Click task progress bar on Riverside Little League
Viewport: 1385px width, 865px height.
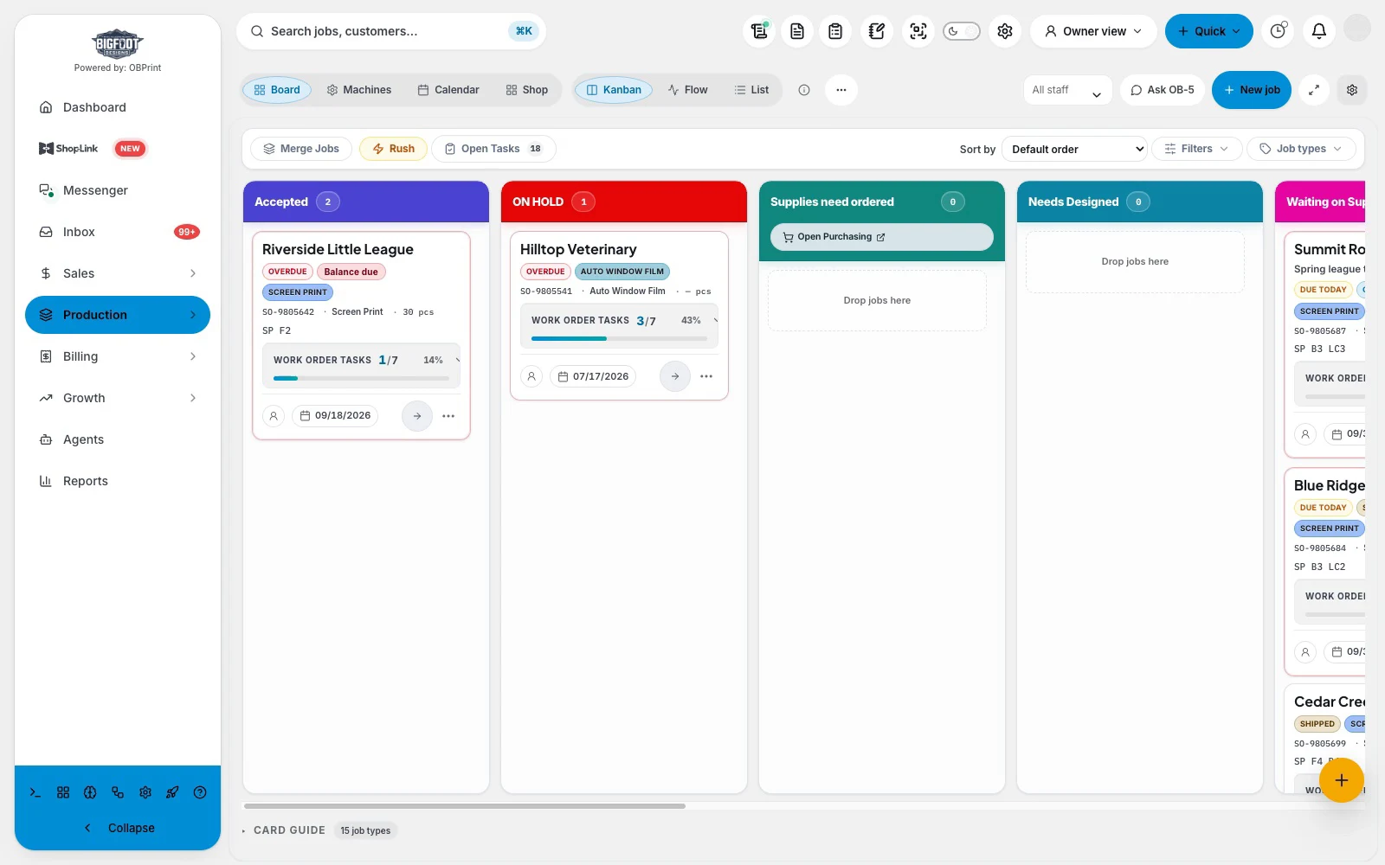[361, 378]
